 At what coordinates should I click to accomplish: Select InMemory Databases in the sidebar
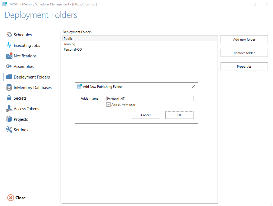tap(32, 87)
